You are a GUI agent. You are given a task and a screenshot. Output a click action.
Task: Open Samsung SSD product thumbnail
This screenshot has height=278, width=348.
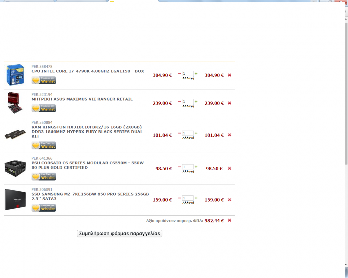(15, 199)
